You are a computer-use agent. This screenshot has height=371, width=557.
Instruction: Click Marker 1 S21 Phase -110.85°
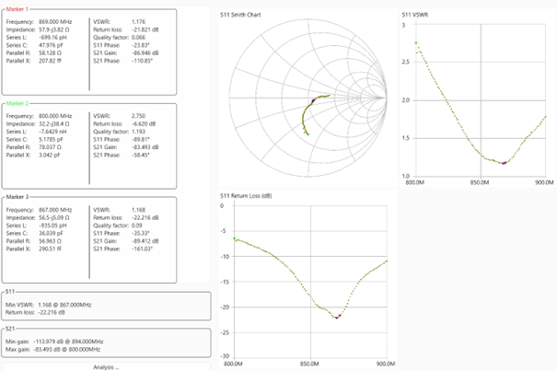pyautogui.click(x=142, y=61)
